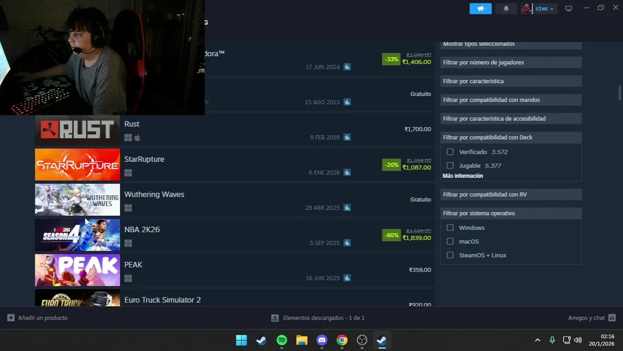Click Añadir un producto
623x351 pixels.
(x=43, y=318)
